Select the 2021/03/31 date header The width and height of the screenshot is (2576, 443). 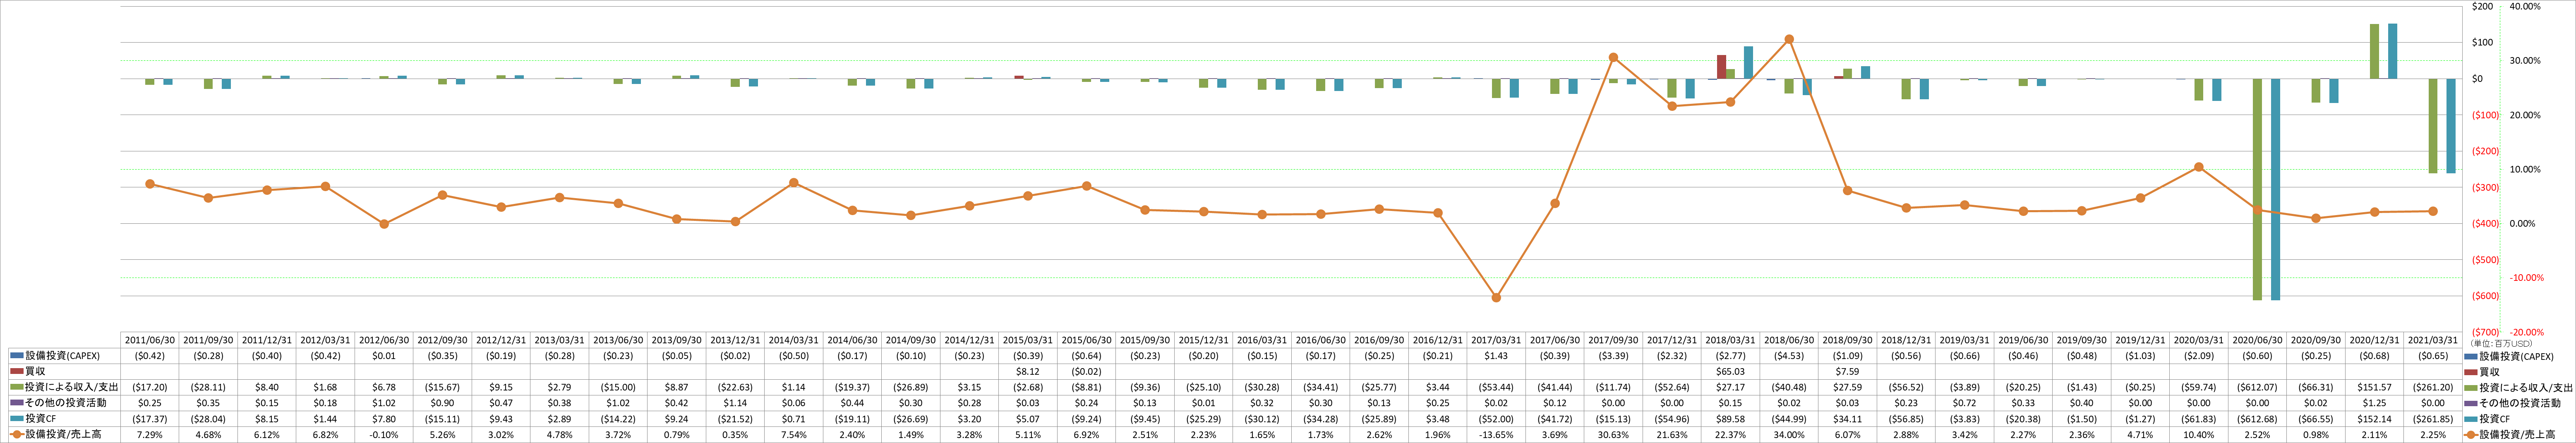pos(2433,340)
